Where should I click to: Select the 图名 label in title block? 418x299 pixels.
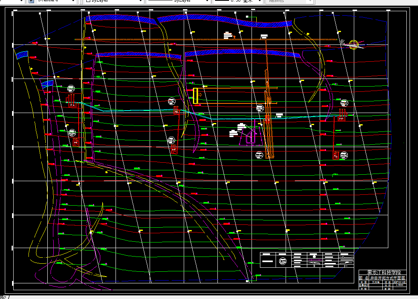point(364,278)
